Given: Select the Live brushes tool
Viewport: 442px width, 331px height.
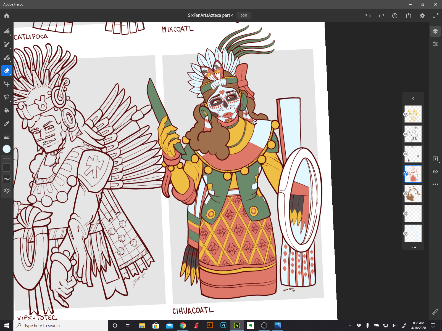Looking at the screenshot, I should coord(7,44).
